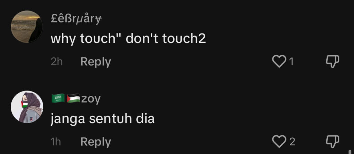Screen dimensions: 354x154
Task: Click the 1h timestamp under zoy's comment
Action: 56,142
